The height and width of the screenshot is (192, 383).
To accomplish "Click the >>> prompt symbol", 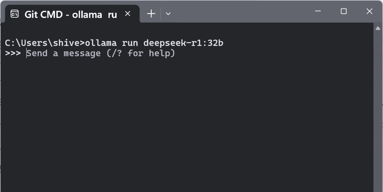I will point(13,53).
